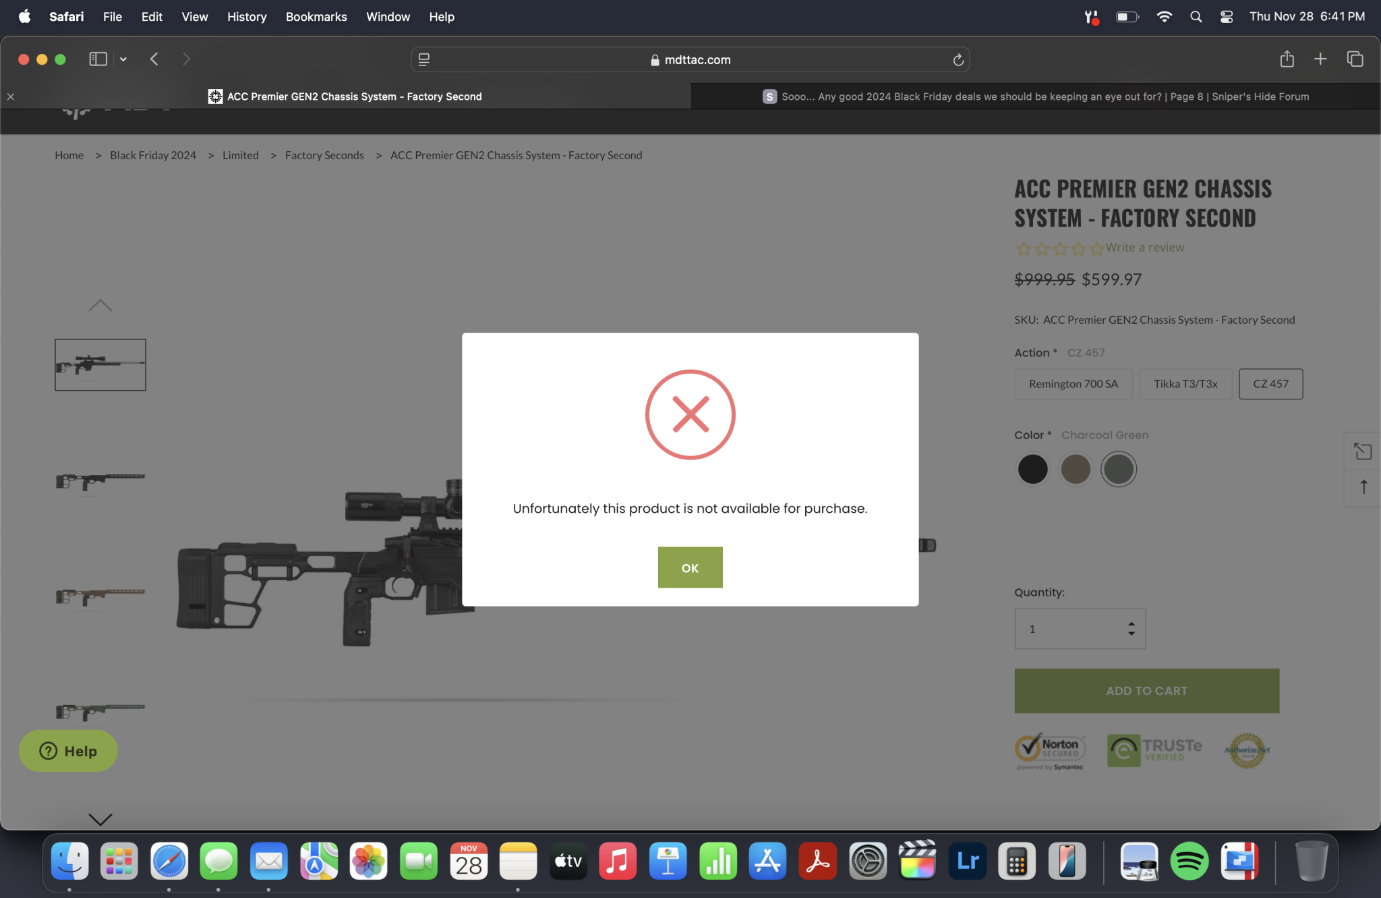Image resolution: width=1381 pixels, height=898 pixels.
Task: Open Limited breadcrumb link
Action: (240, 155)
